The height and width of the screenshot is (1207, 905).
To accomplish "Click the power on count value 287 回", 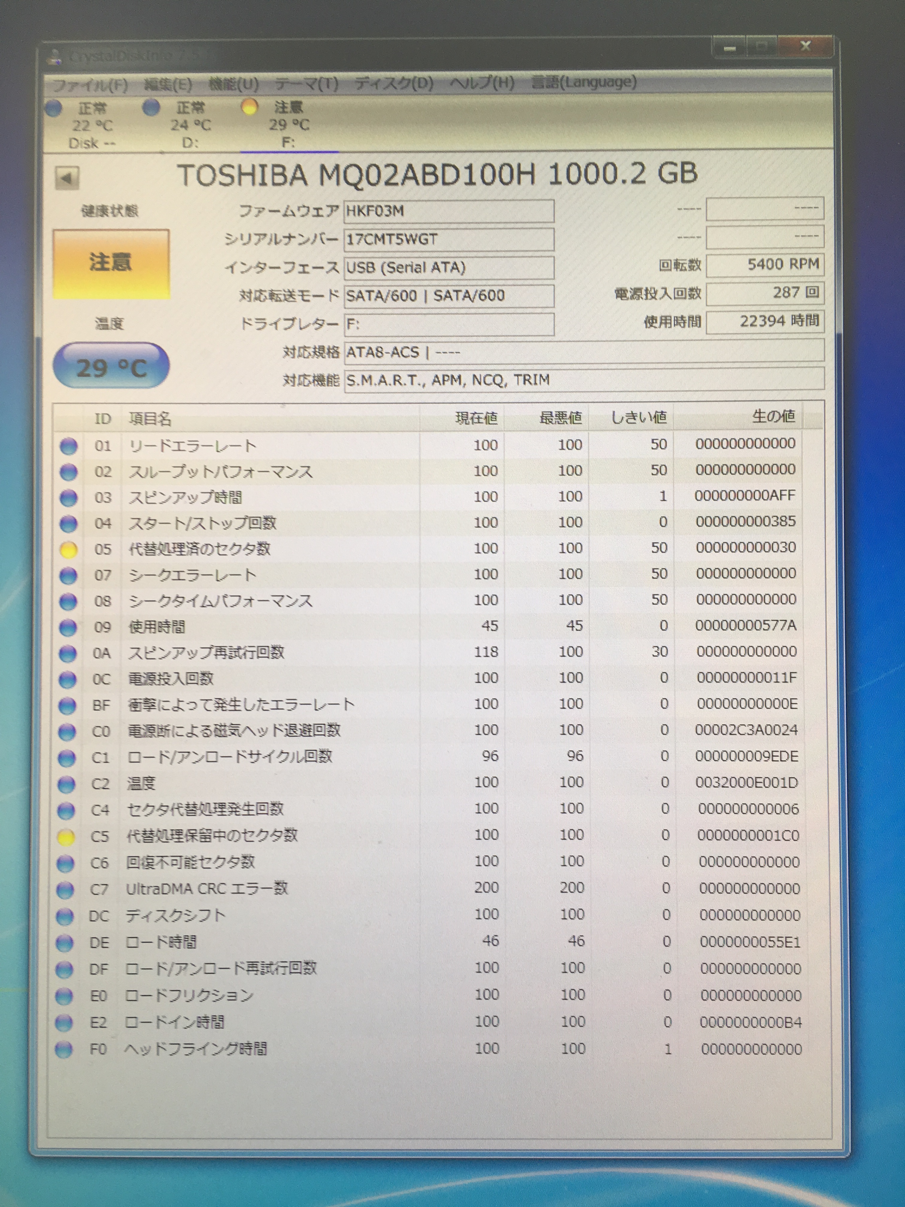I will [x=765, y=293].
